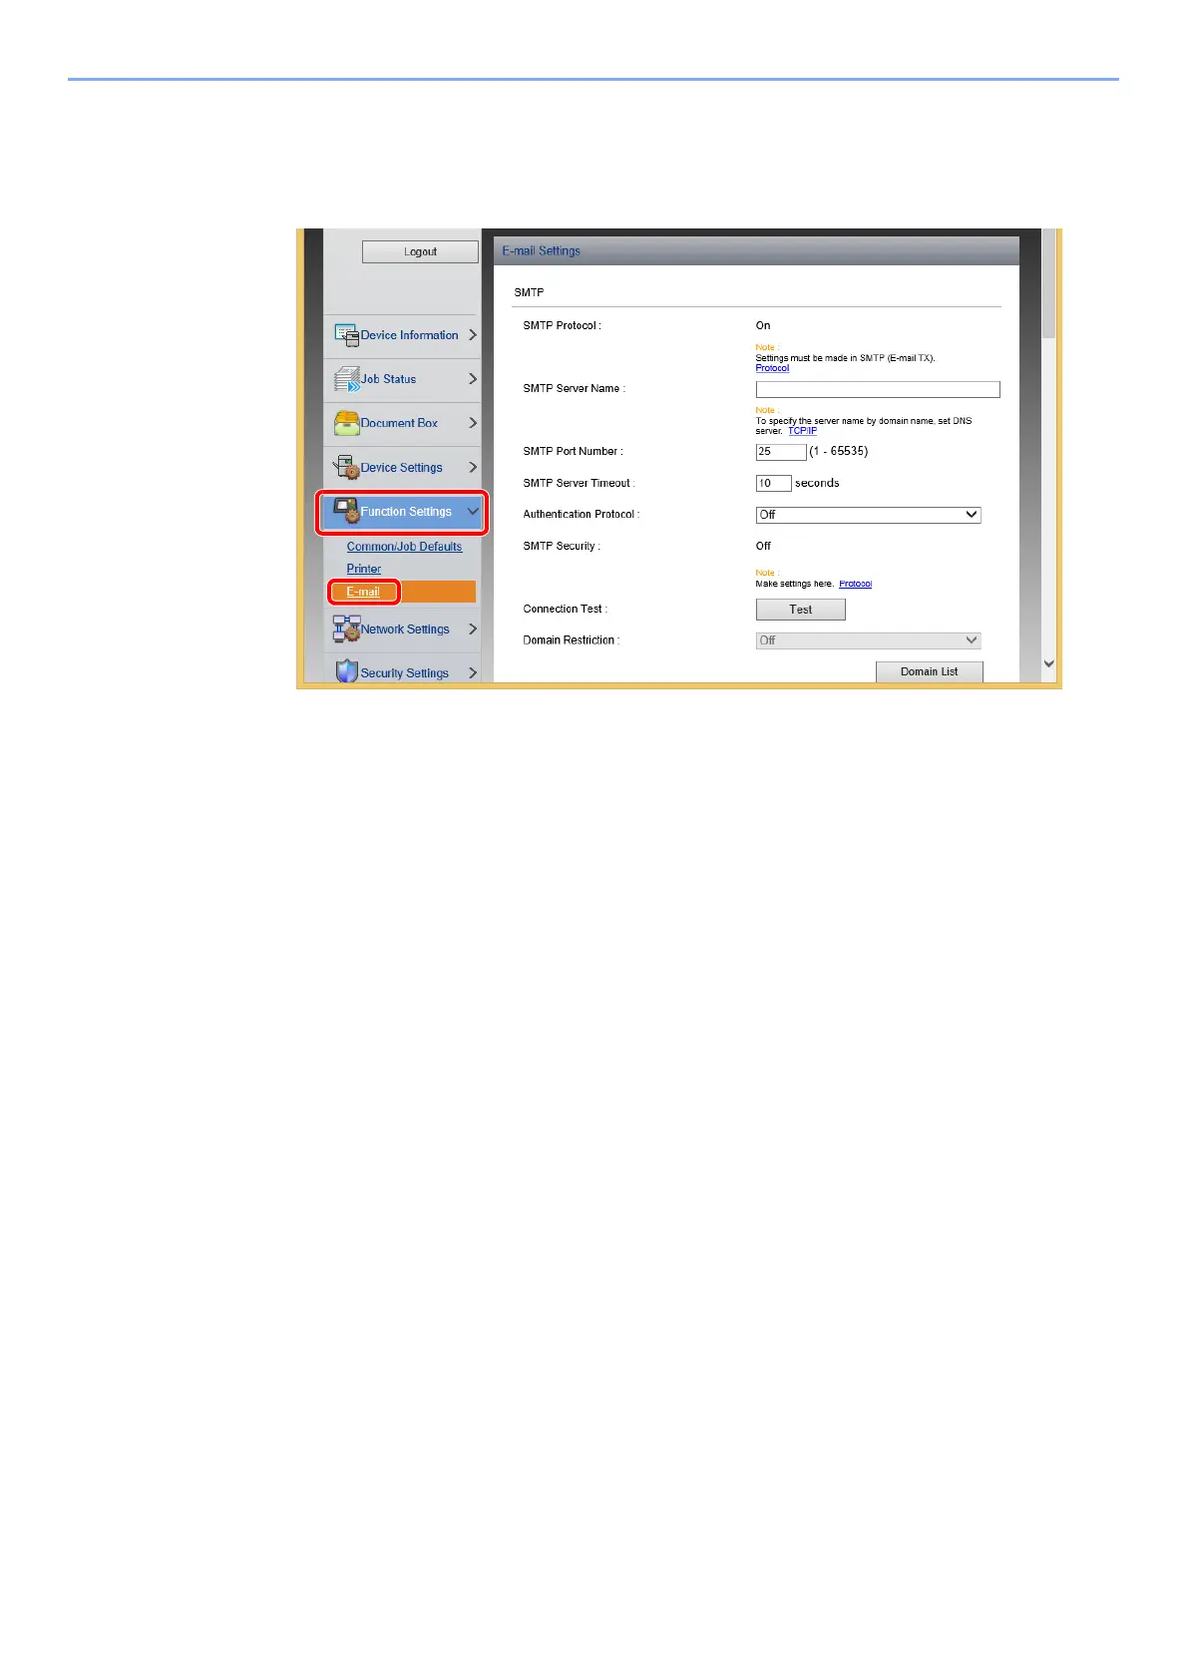Click the SMTP Port Number field
Screen dimensions: 1187x1680
(x=781, y=452)
